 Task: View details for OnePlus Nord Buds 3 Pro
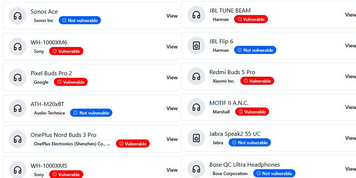(172, 139)
